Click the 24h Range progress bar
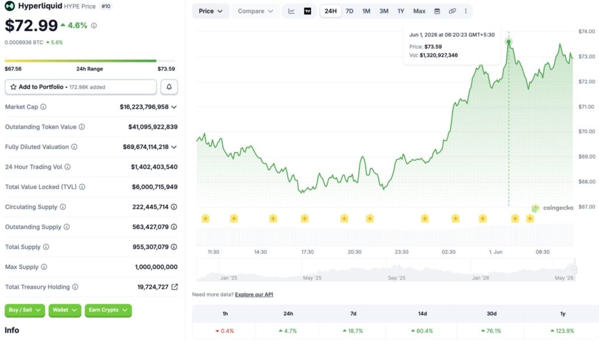The height and width of the screenshot is (341, 599). point(89,61)
